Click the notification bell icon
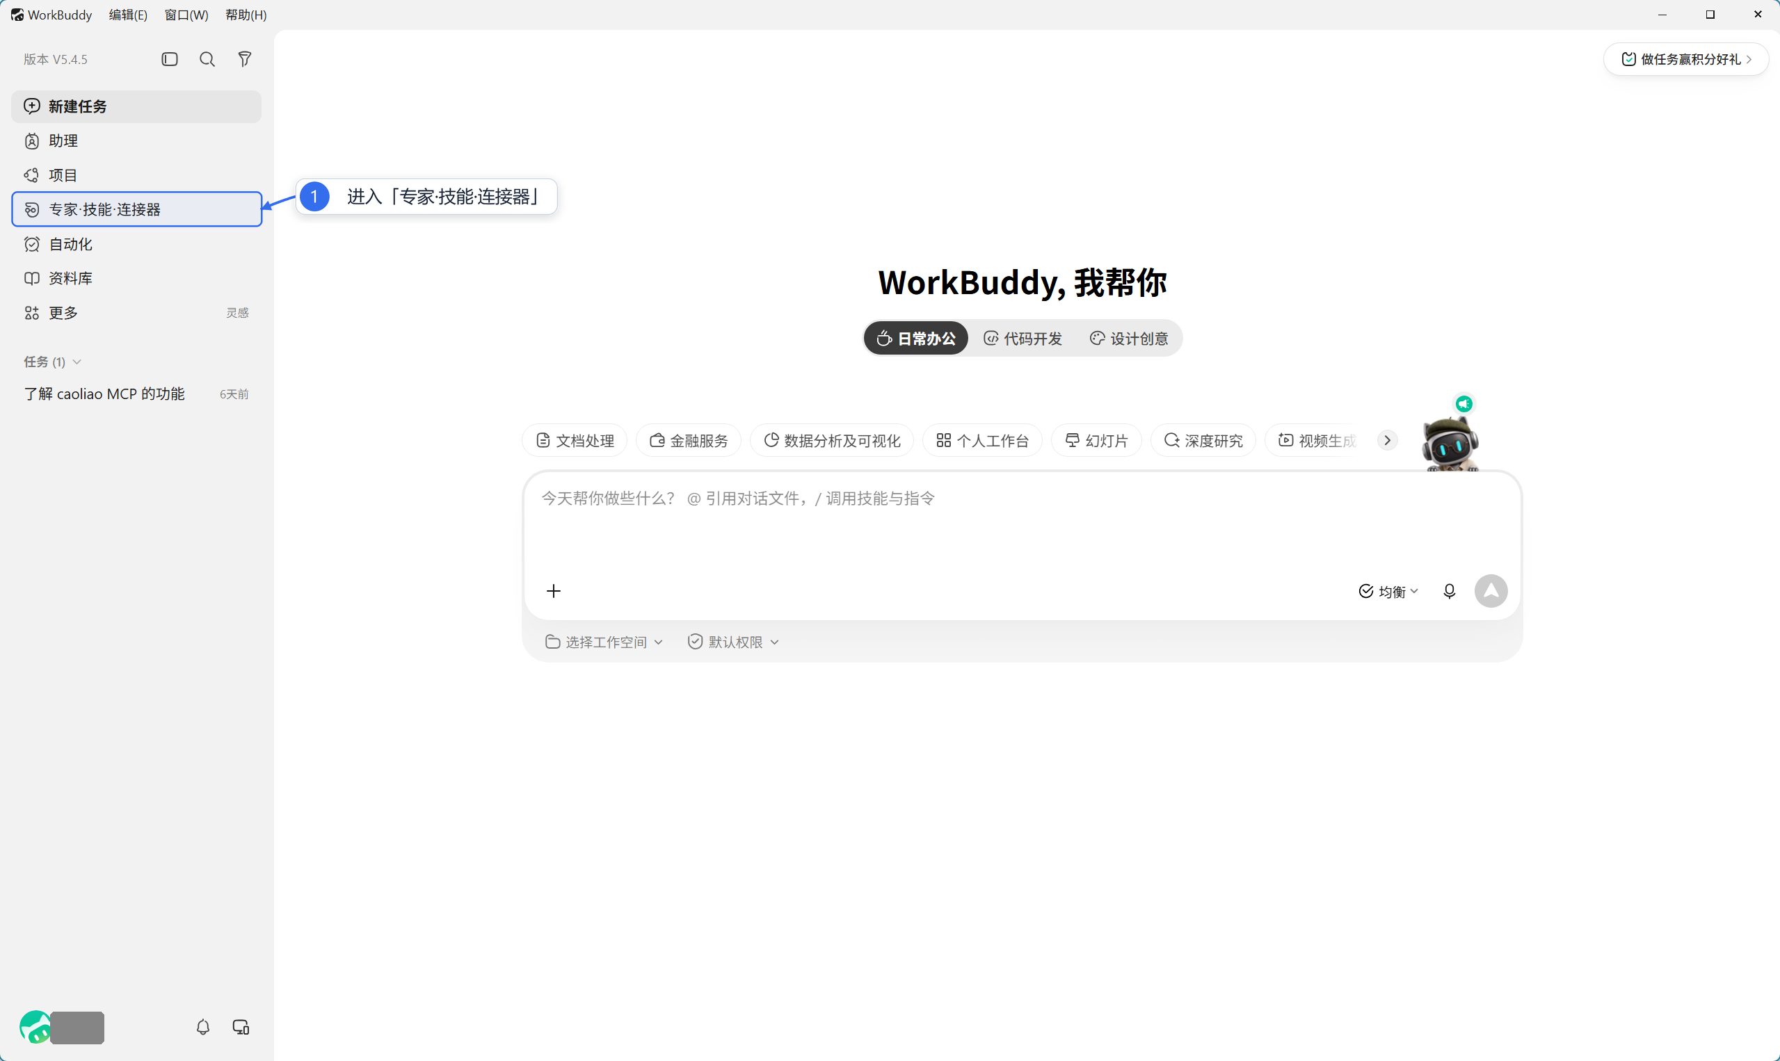1780x1061 pixels. point(203,1028)
